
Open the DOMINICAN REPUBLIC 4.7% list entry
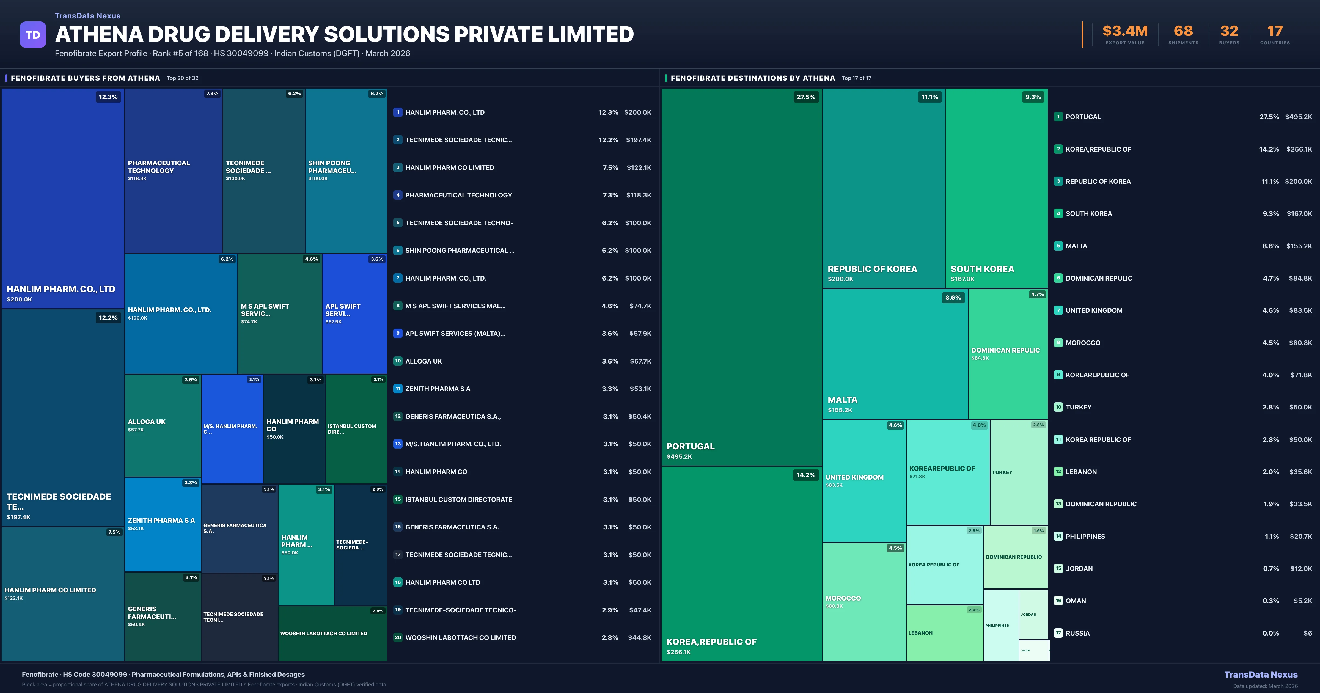coord(1099,278)
